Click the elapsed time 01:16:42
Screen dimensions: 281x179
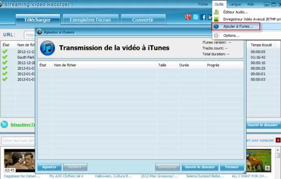[258, 57]
